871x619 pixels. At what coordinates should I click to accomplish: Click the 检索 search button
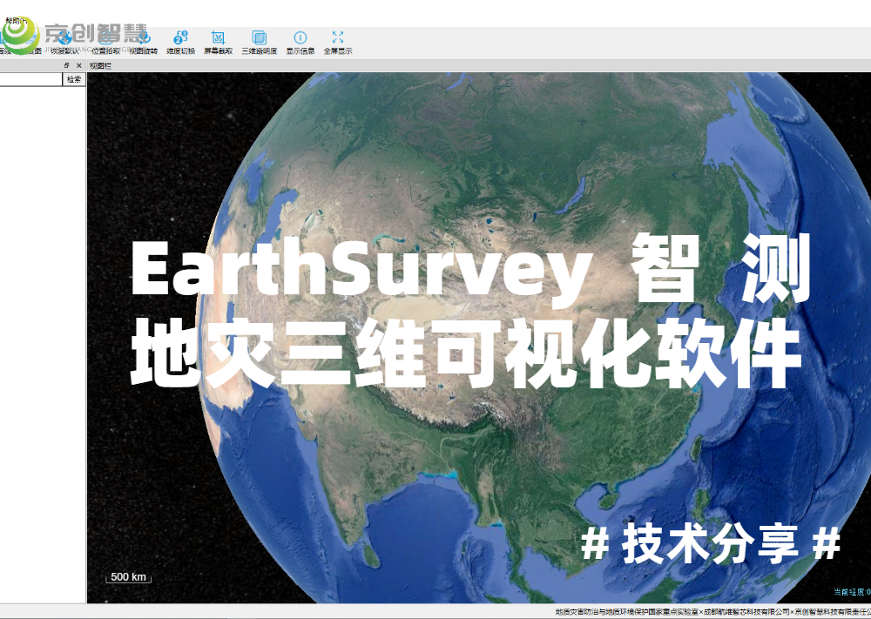(x=74, y=79)
